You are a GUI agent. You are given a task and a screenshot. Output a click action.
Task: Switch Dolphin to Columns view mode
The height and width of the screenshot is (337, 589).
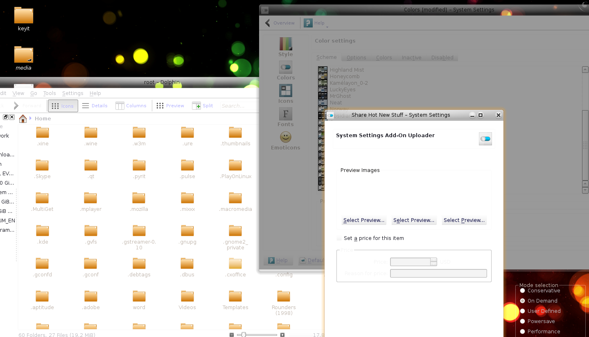pos(131,106)
